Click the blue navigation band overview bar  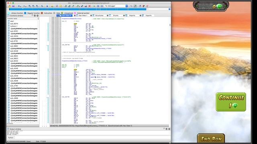coord(78,9)
